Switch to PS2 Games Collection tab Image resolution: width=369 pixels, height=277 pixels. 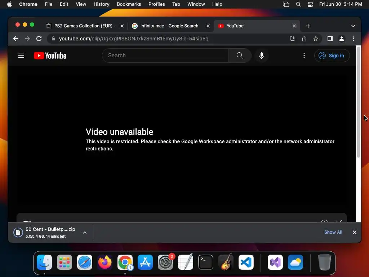pyautogui.click(x=85, y=26)
